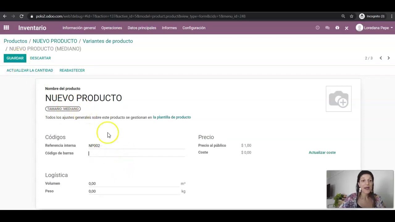Upload a product image via camera placeholder
Screen dimensions: 395x222
click(339, 99)
